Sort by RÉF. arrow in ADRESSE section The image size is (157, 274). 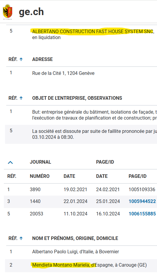[21, 59]
